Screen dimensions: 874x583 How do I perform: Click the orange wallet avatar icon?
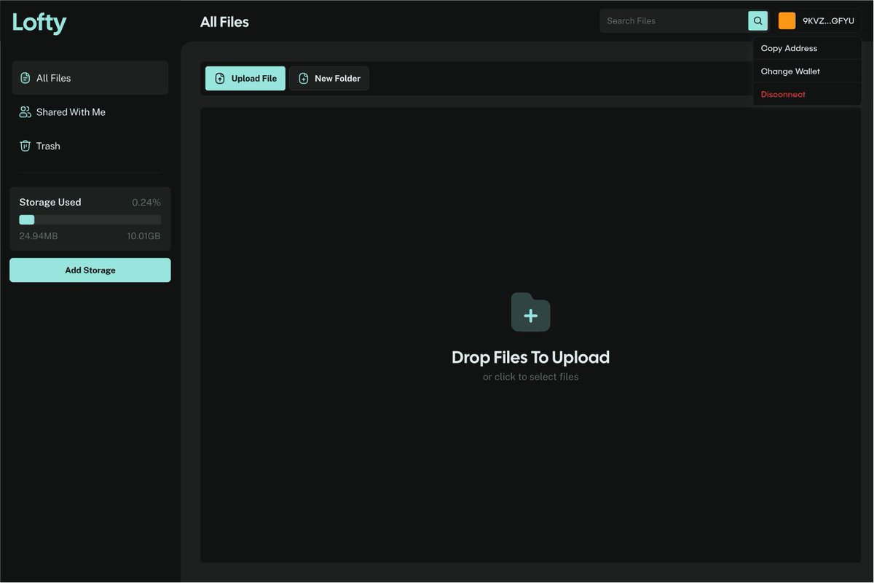[787, 21]
